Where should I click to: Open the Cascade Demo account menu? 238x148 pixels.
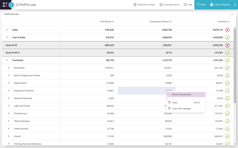coord(169,5)
